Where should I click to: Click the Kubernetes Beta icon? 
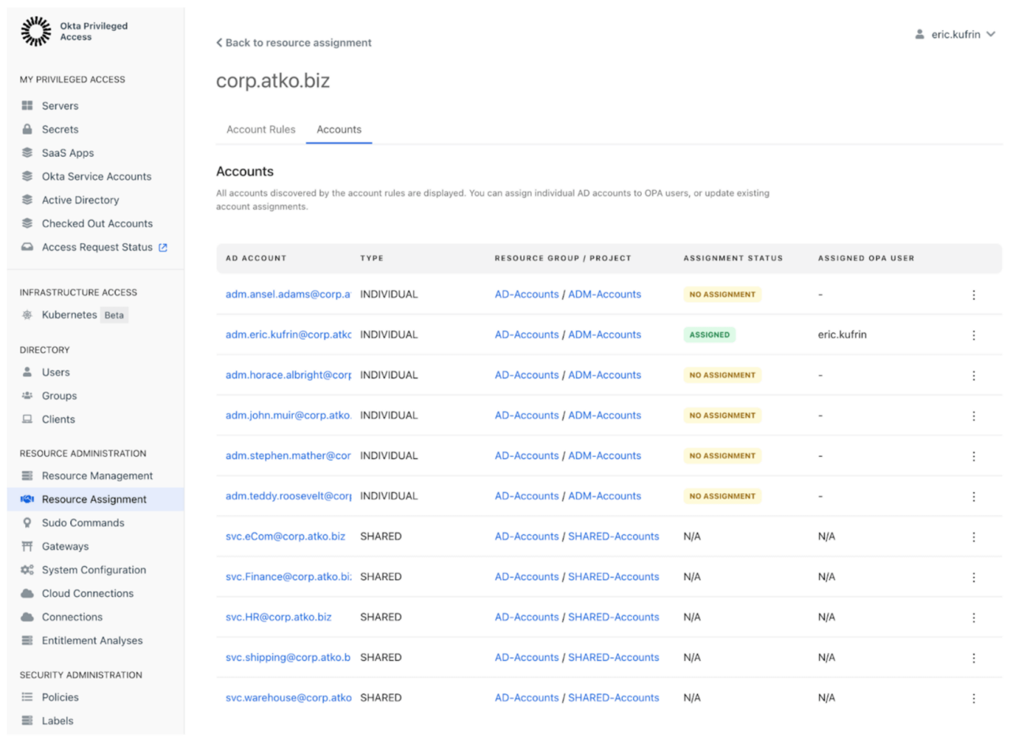click(28, 314)
